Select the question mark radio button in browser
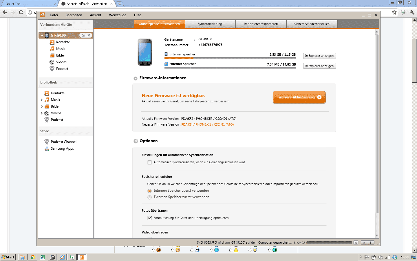This screenshot has width=417, height=261. point(211,250)
